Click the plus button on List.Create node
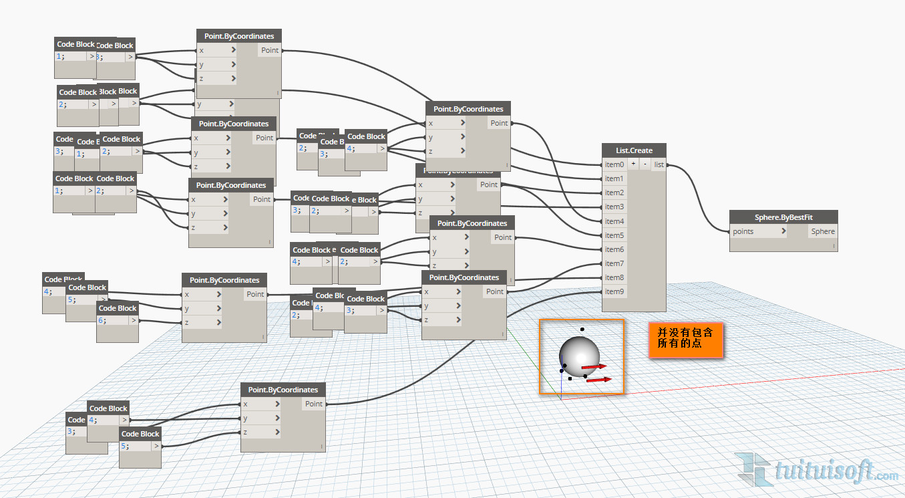 [633, 164]
